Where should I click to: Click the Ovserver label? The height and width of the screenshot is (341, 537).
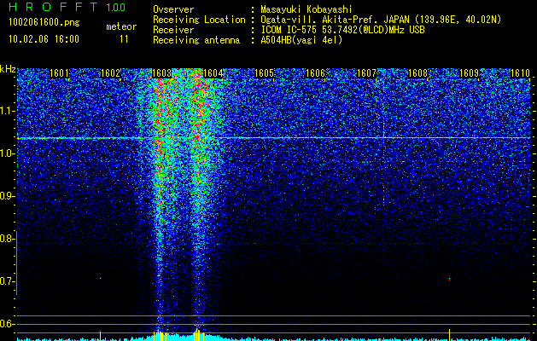173,10
